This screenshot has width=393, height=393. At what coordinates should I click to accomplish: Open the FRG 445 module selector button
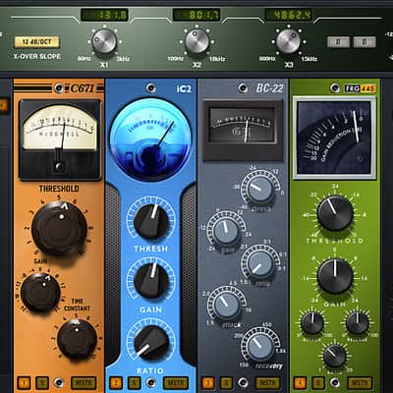(x=334, y=87)
